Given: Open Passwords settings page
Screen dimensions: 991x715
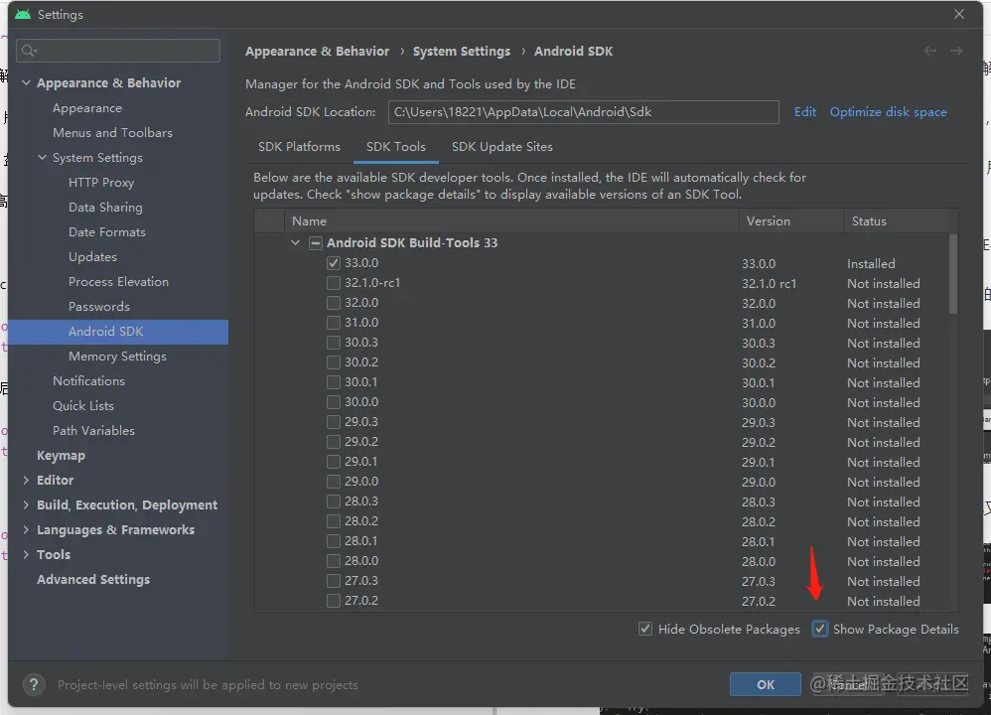Looking at the screenshot, I should [x=99, y=307].
